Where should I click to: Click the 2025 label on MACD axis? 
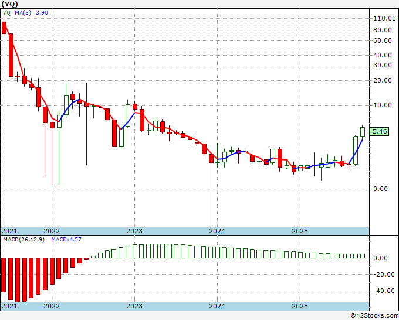coord(300,306)
